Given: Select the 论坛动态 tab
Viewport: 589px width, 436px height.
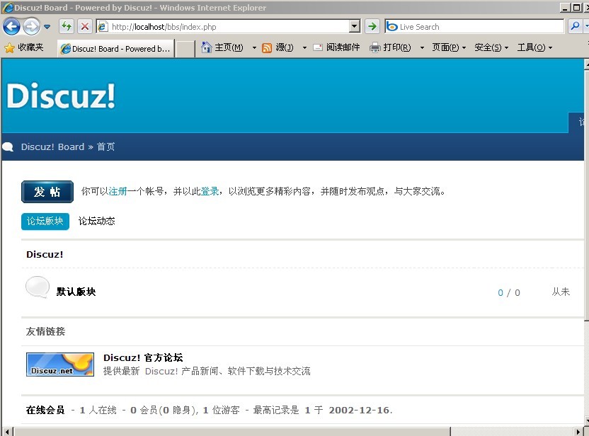Looking at the screenshot, I should [x=96, y=222].
